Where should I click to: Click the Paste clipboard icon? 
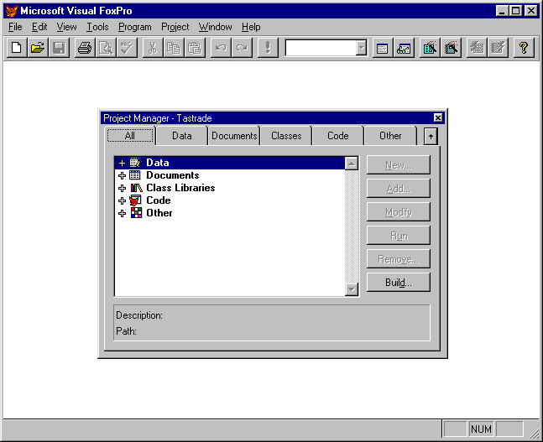(x=195, y=48)
